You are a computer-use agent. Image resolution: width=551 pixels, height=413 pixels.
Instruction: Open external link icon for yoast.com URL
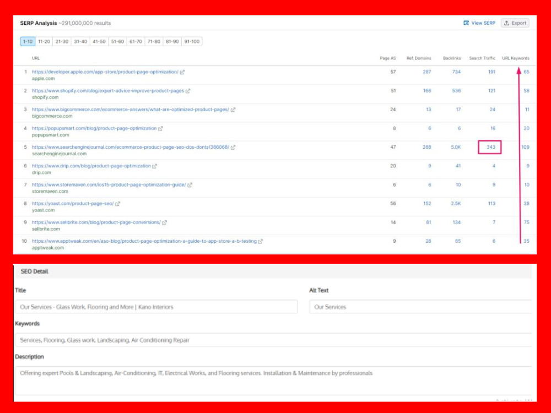[x=117, y=204]
